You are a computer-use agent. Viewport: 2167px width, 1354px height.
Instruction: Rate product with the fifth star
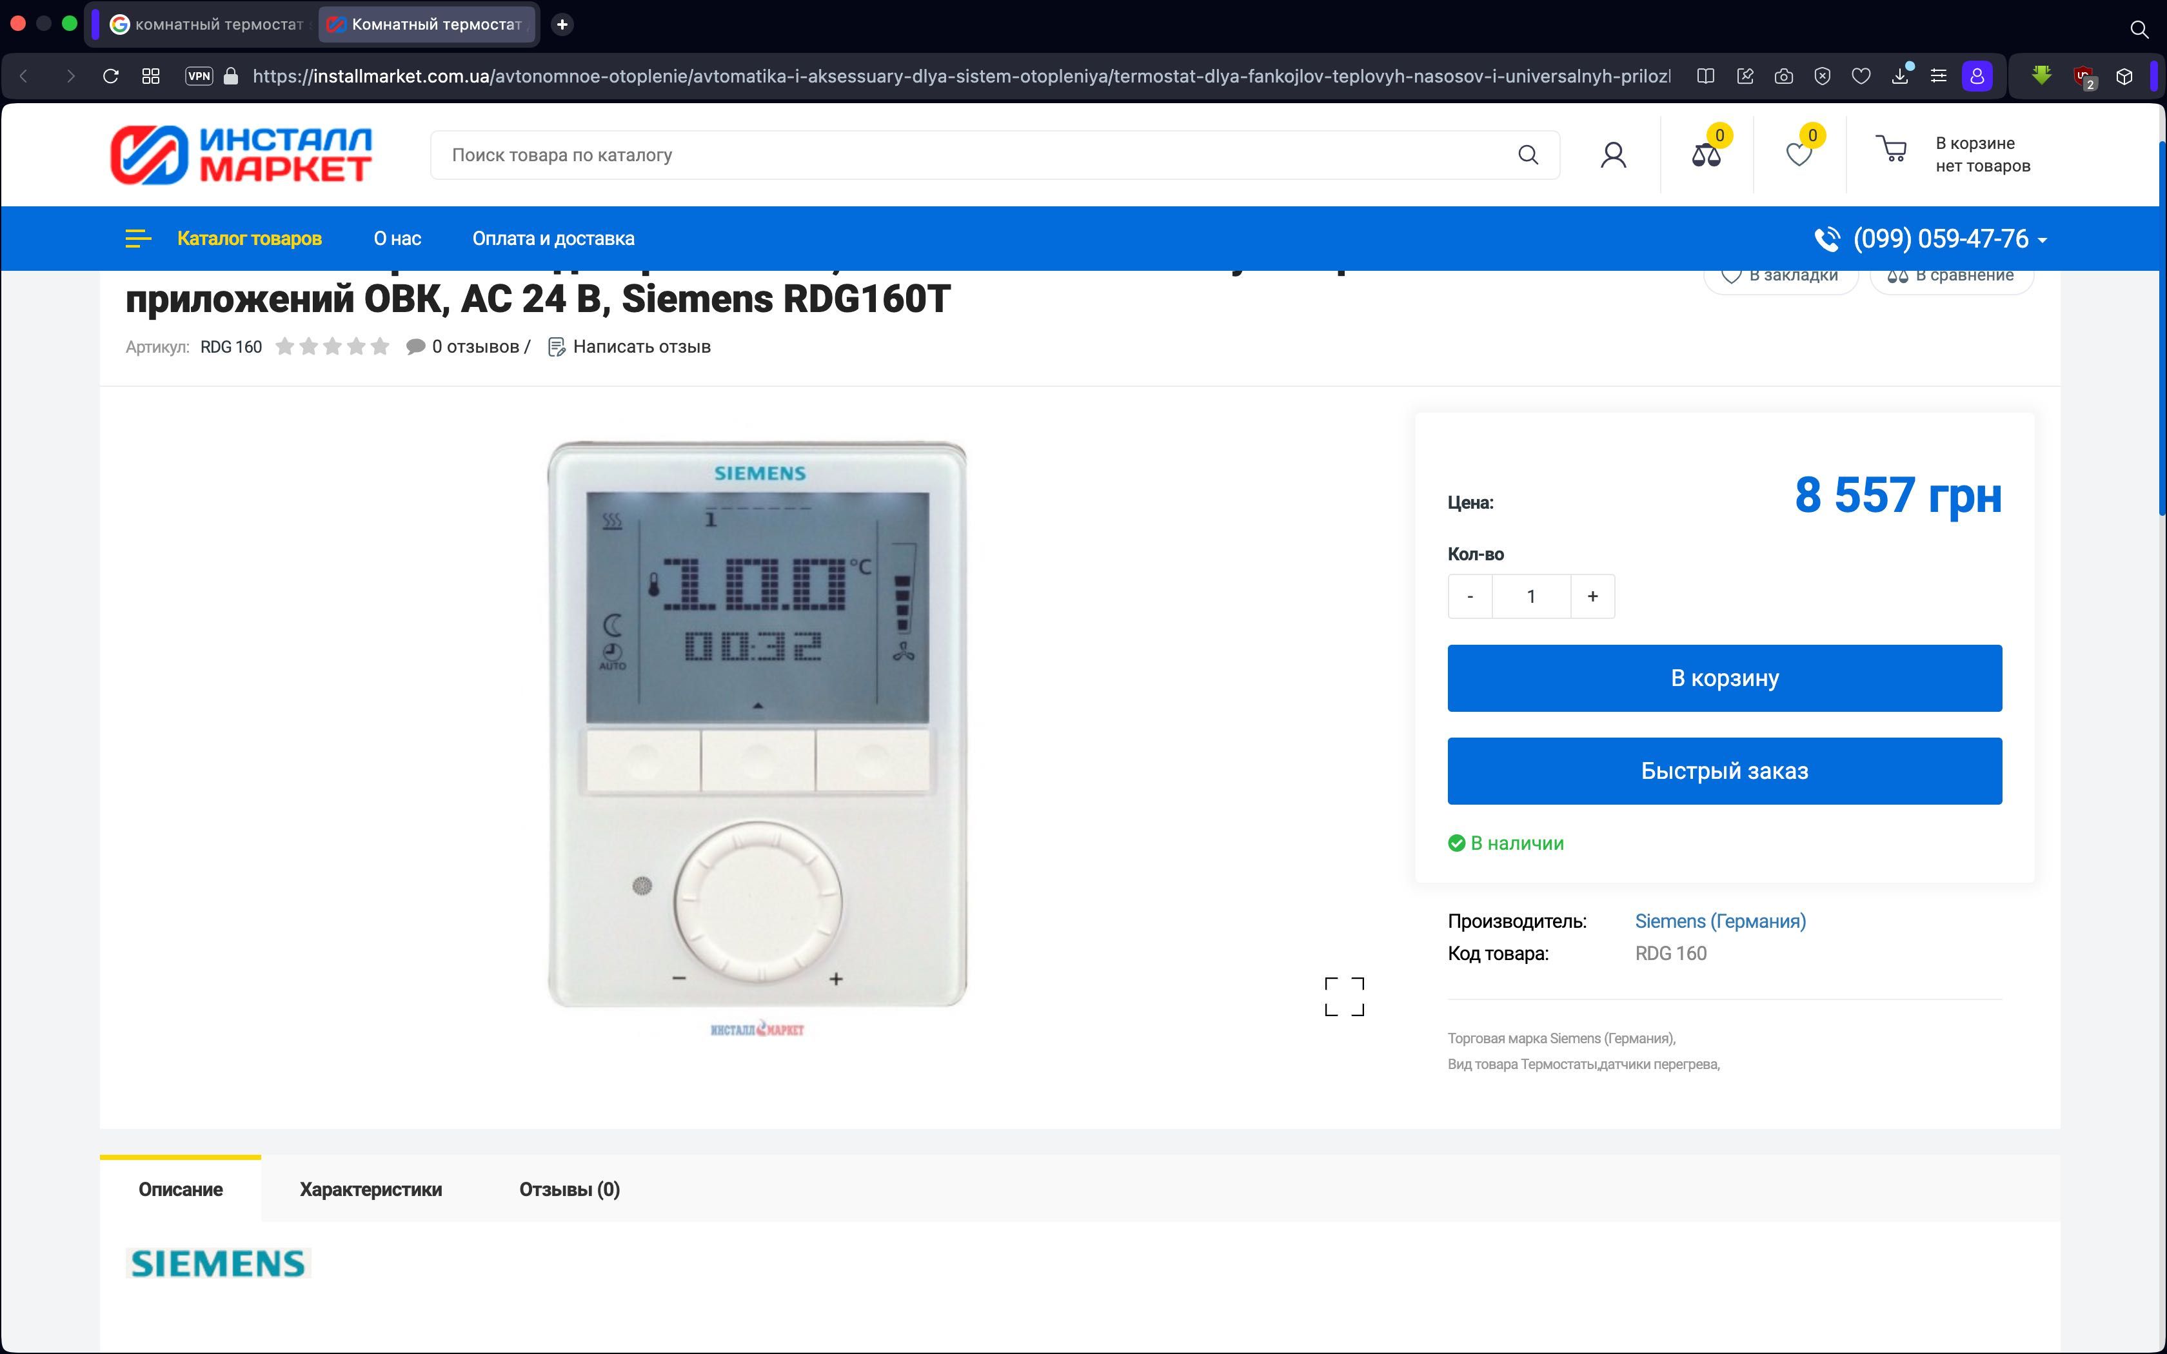click(x=380, y=347)
